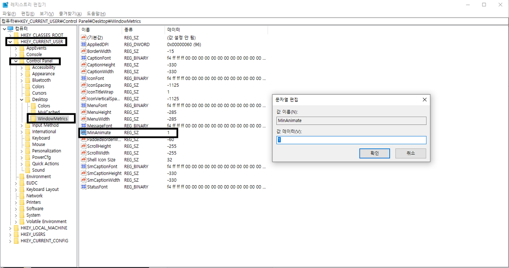Click the BorderWidth string value icon
Screen dimensions: 509x268
coord(84,51)
